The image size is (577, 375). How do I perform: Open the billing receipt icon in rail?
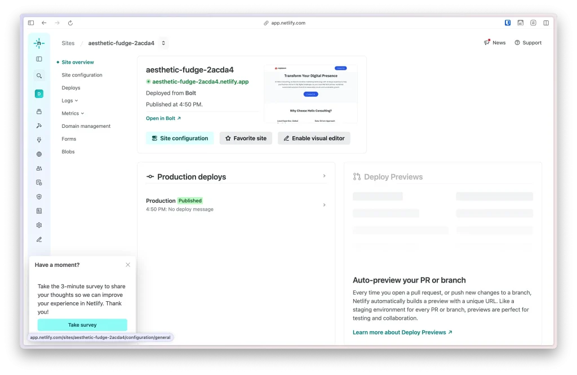point(39,211)
